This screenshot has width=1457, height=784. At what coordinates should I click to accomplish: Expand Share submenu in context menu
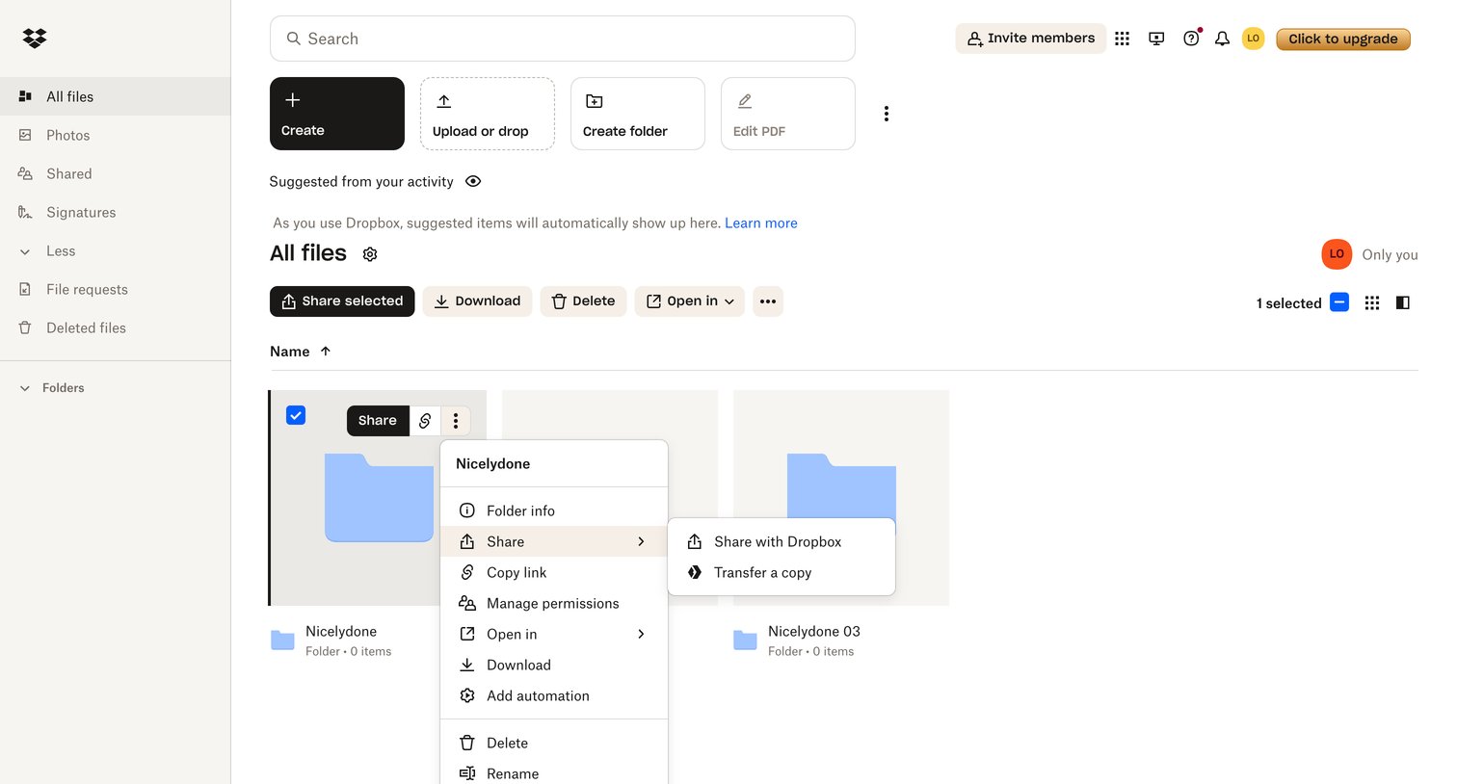click(x=554, y=541)
